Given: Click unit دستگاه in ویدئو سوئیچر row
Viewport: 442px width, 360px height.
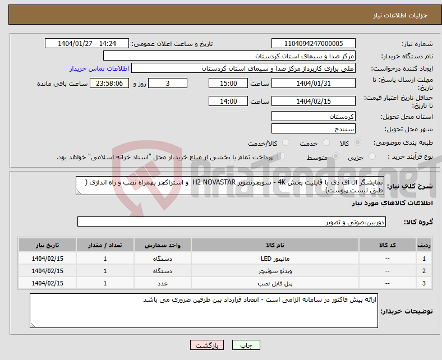Looking at the screenshot, I should coord(163,271).
